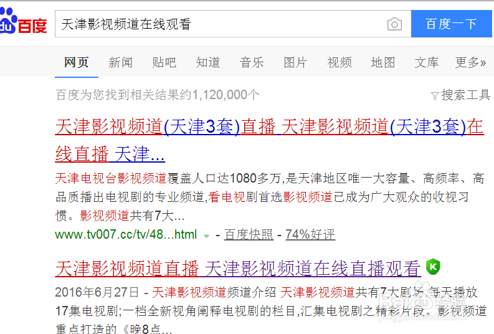This screenshot has height=334, width=494.
Task: Open the 音乐 tab
Action: [252, 62]
